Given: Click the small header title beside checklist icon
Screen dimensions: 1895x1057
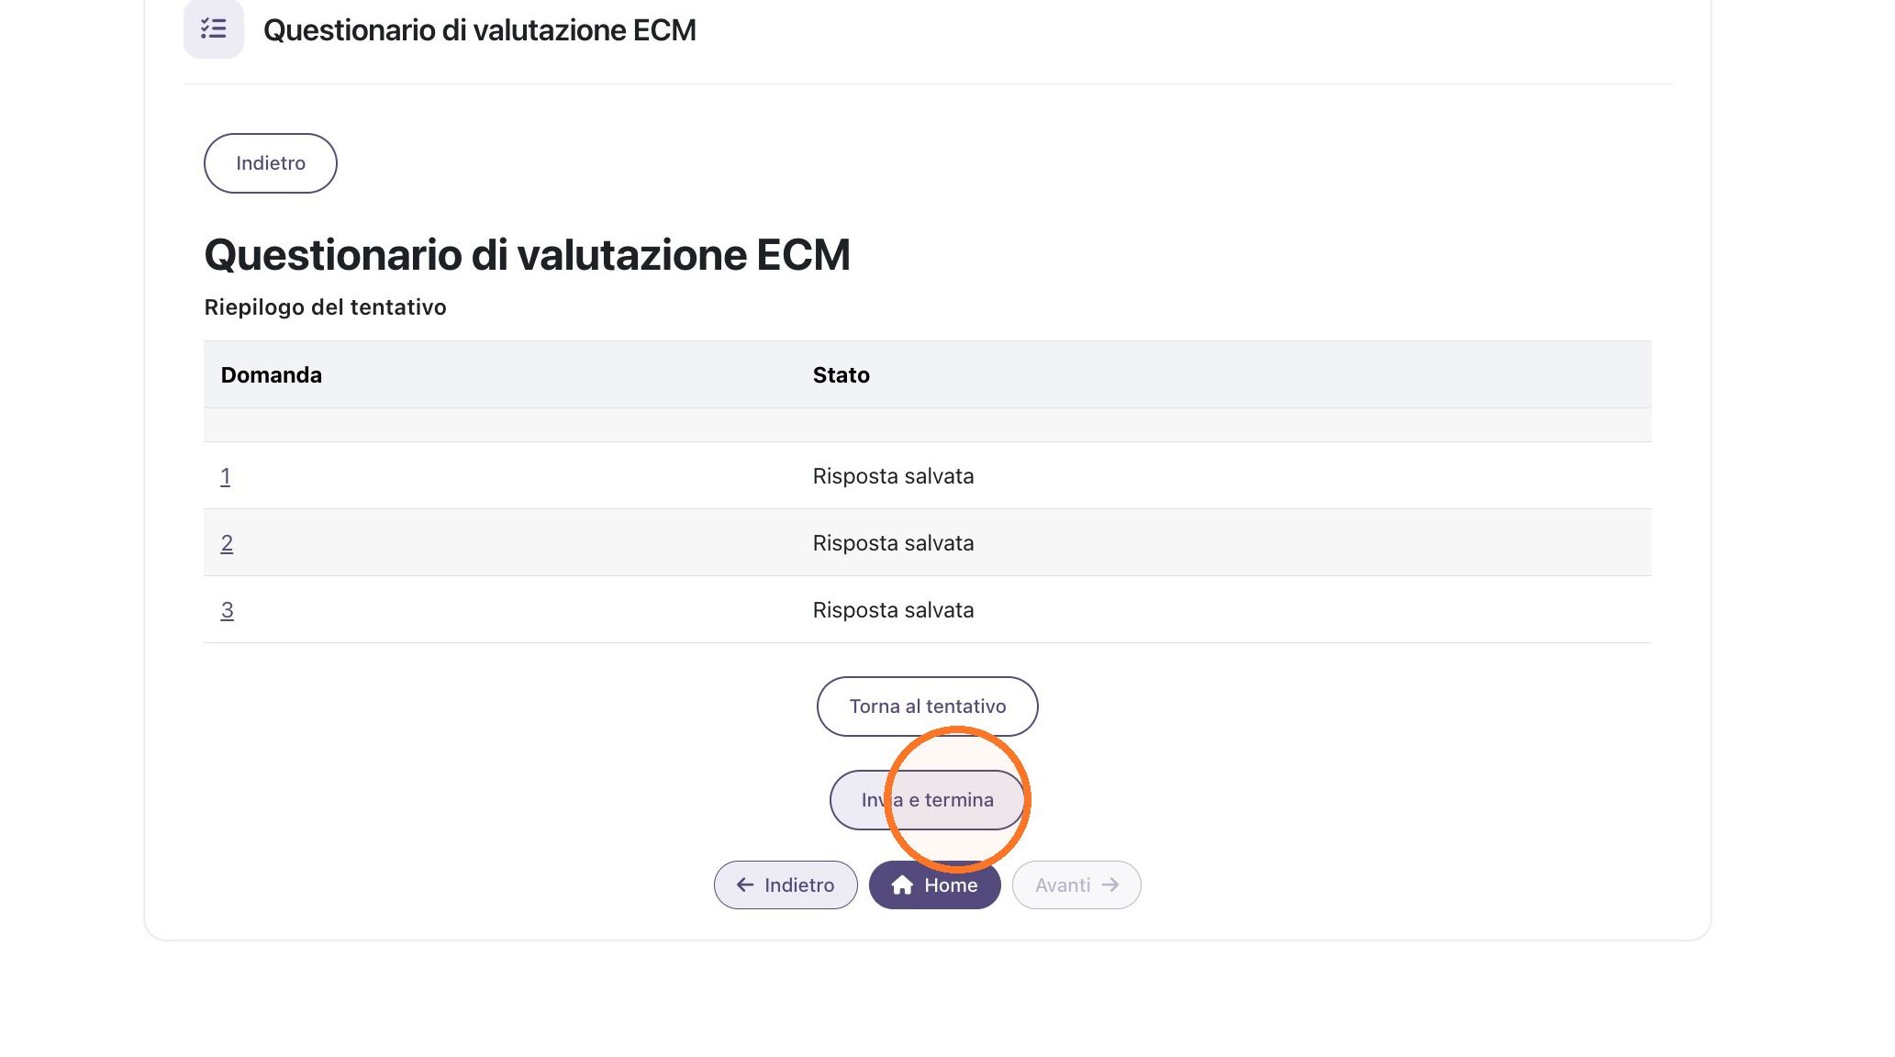Looking at the screenshot, I should (x=480, y=30).
